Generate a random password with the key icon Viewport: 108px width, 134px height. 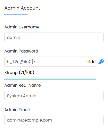coord(101,62)
